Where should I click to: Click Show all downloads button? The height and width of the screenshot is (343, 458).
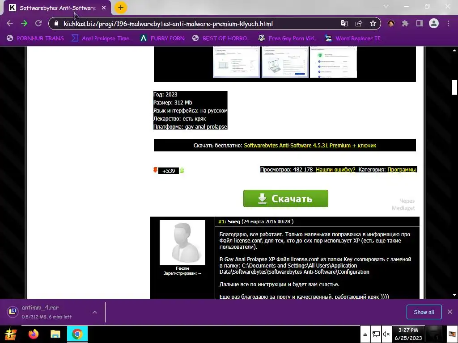[x=424, y=312]
